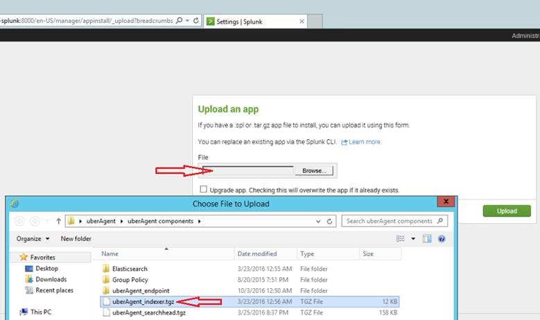The width and height of the screenshot is (540, 320).
Task: Close the Settings | Splunk tab
Action: 302,21
